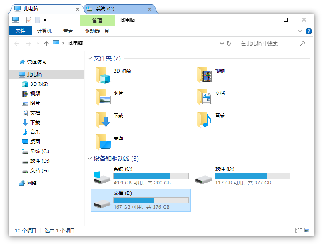
Task: Collapse the 设备和驱动器 (3) section
Action: click(x=90, y=158)
